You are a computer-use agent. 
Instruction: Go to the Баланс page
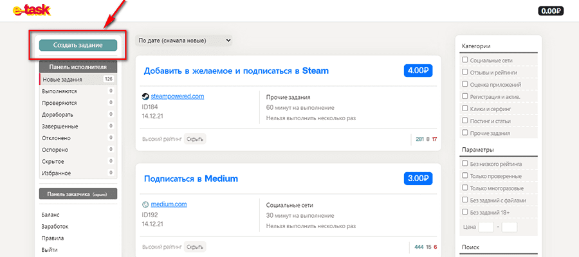pos(51,215)
